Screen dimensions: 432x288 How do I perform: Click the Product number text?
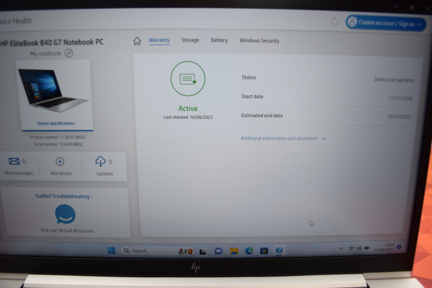(58, 137)
